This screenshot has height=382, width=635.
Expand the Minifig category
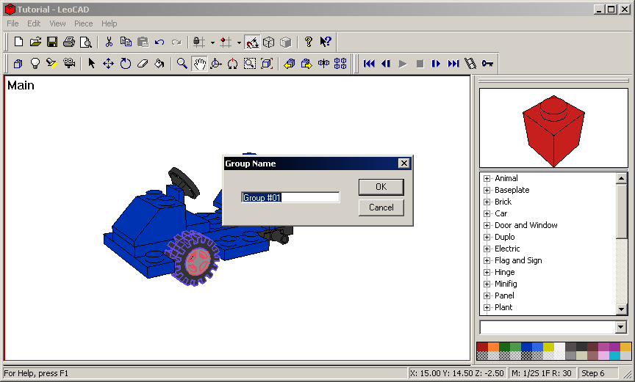pyautogui.click(x=487, y=284)
